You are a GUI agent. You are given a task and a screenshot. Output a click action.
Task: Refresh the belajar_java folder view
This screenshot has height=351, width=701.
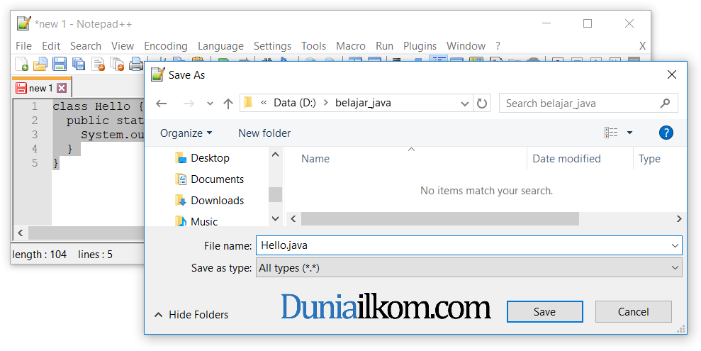coord(481,104)
